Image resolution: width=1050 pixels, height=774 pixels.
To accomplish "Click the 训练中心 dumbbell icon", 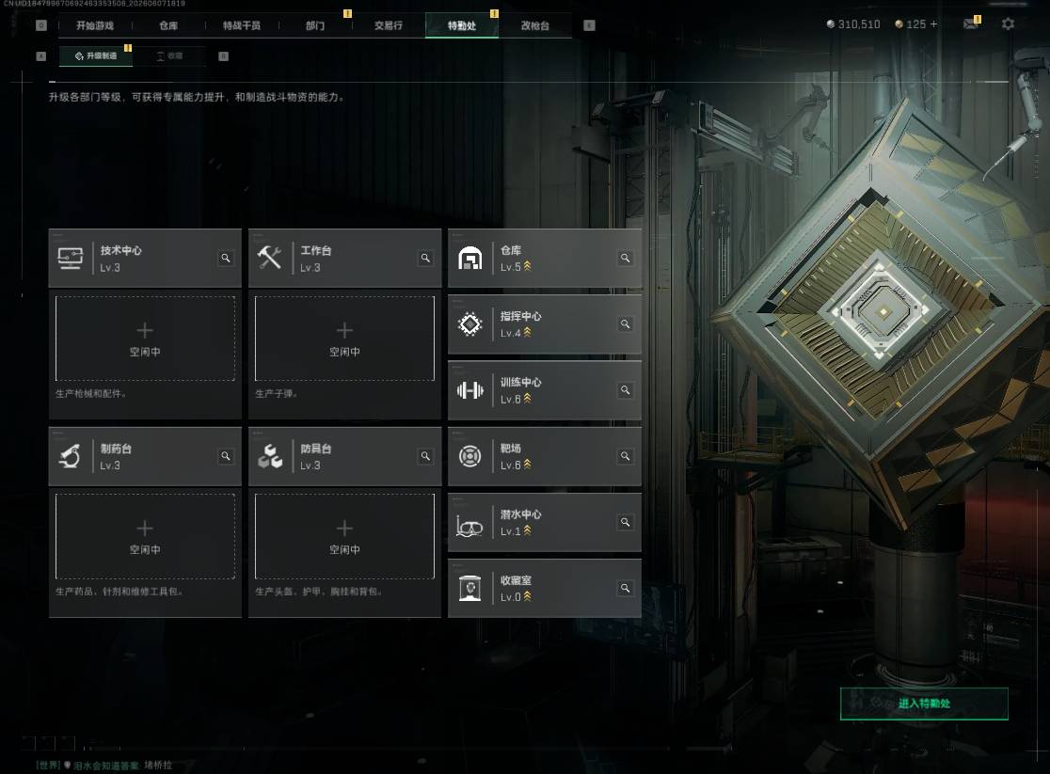I will pos(470,389).
